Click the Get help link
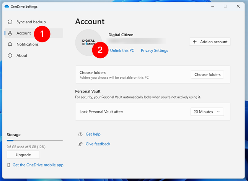The image size is (248, 181). click(93, 134)
